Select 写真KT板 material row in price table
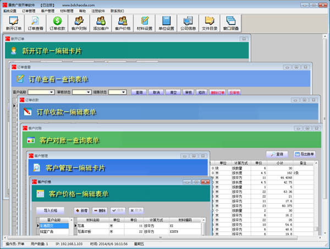Viewport: 330px width, 249px height. pos(139,231)
